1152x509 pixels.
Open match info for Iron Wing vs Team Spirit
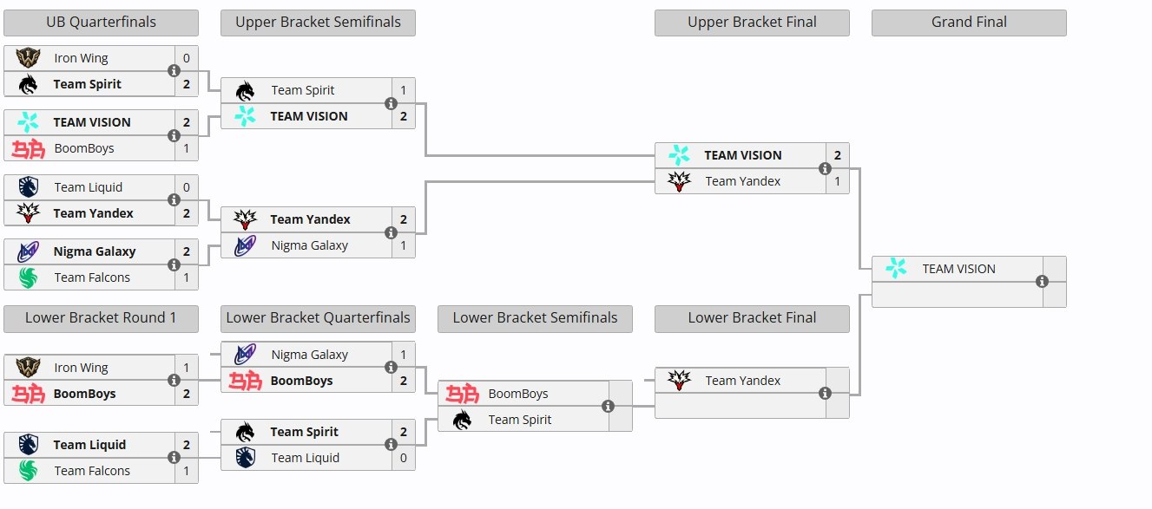(x=174, y=71)
